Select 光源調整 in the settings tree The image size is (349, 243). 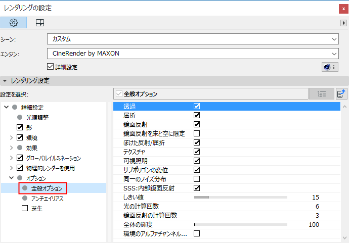pyautogui.click(x=37, y=117)
